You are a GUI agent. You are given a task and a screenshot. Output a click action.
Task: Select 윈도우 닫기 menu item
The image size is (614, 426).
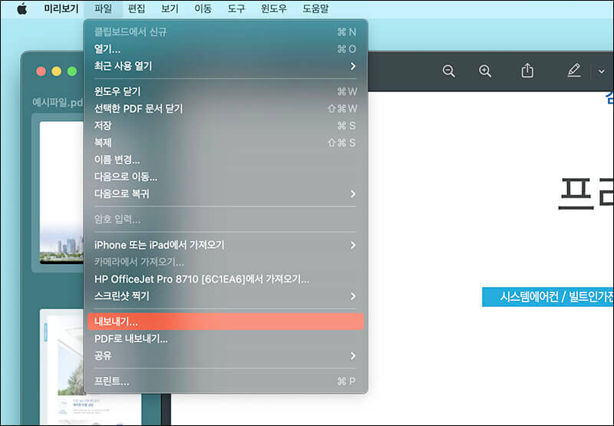tap(225, 91)
